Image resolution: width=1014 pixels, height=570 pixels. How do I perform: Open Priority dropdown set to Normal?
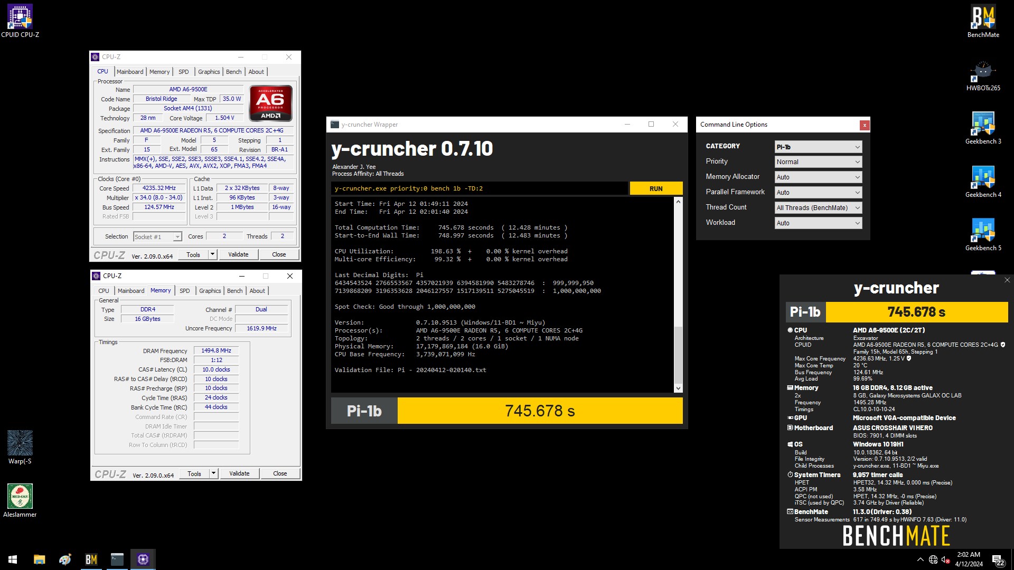coord(818,162)
